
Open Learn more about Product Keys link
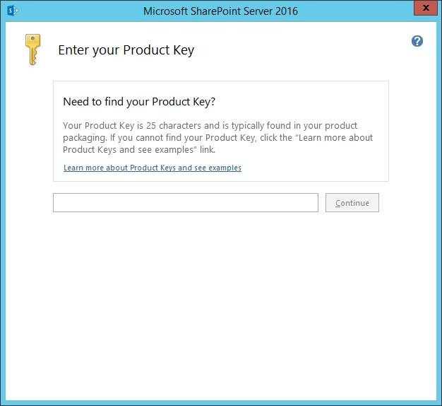click(153, 168)
